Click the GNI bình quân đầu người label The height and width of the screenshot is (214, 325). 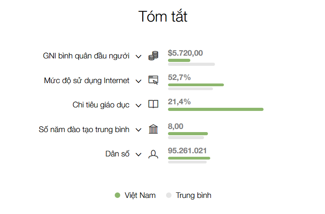coord(86,56)
